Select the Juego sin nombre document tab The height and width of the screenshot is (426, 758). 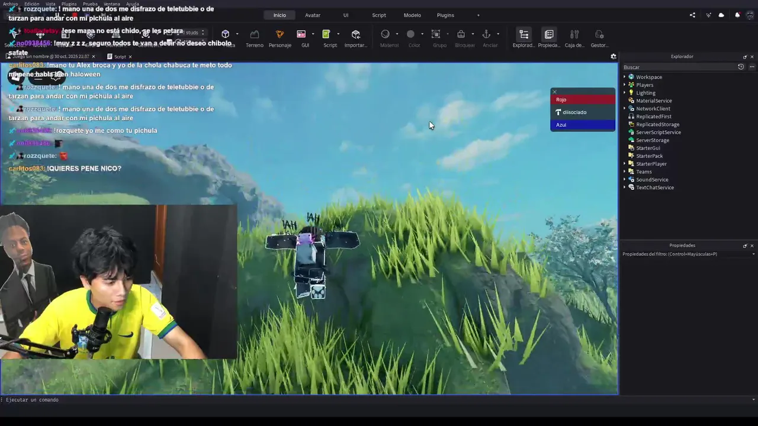50,57
